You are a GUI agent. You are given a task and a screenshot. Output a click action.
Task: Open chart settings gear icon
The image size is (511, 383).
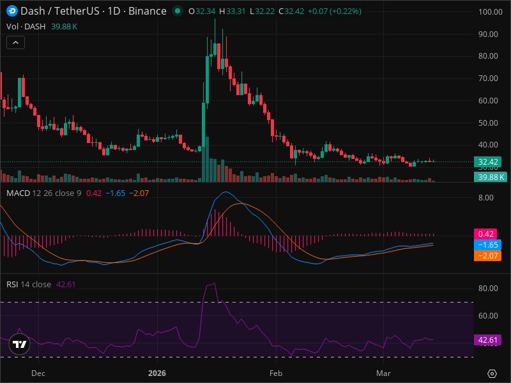492,373
